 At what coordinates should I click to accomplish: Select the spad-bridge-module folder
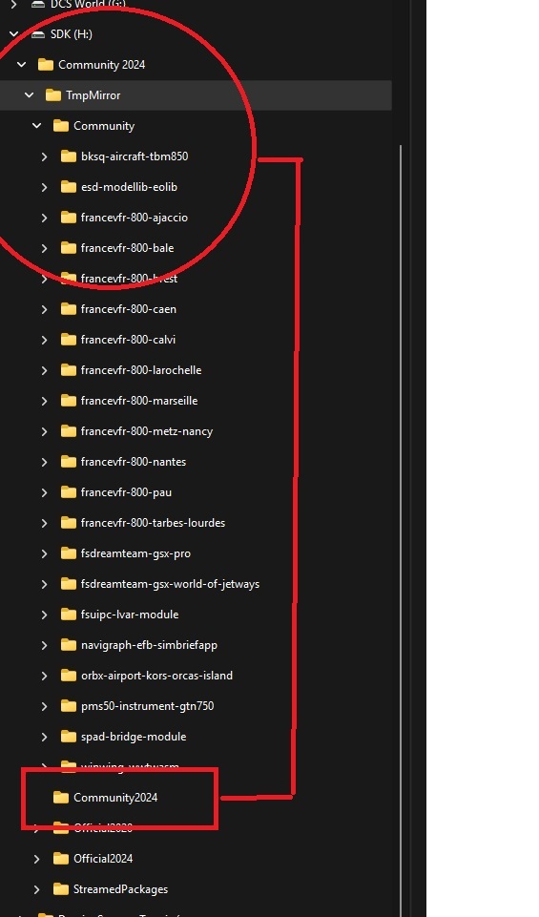click(134, 737)
